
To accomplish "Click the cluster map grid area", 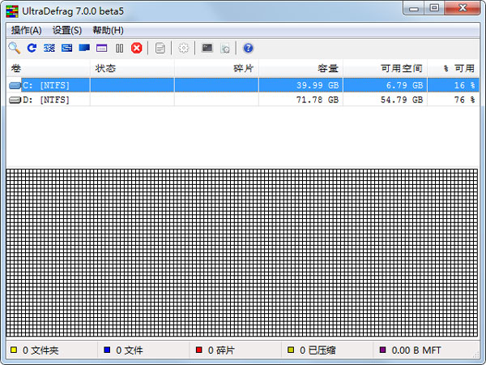I will pyautogui.click(x=241, y=252).
